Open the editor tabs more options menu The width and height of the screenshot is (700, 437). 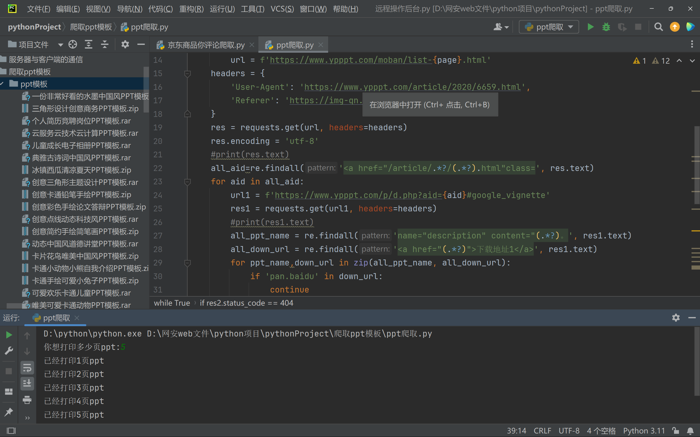click(692, 45)
